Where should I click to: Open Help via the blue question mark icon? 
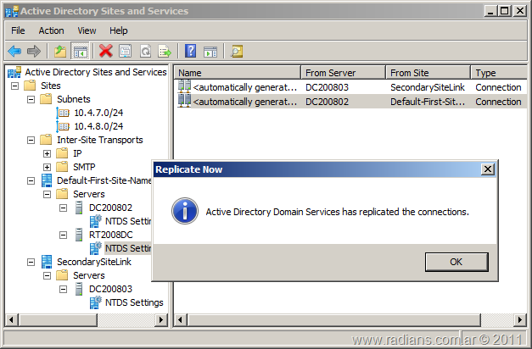[x=191, y=52]
